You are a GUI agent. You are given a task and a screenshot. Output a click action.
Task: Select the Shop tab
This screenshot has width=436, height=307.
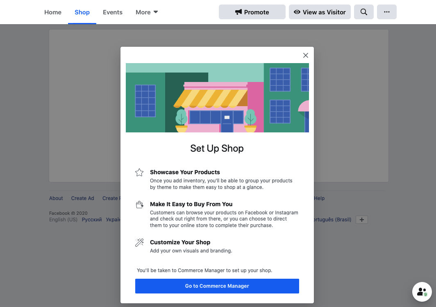[82, 12]
